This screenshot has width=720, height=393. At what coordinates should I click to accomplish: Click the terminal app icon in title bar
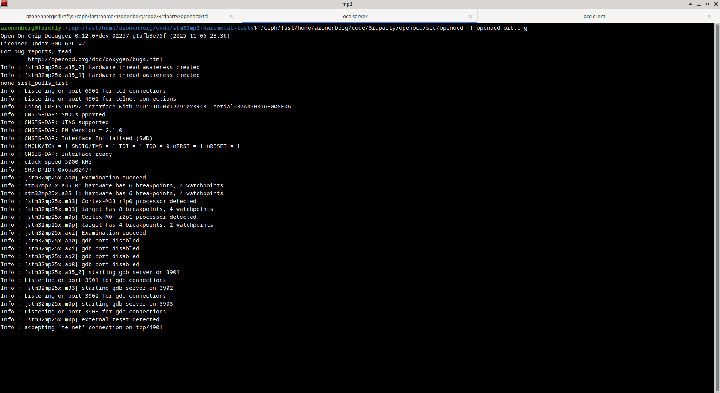pos(4,4)
